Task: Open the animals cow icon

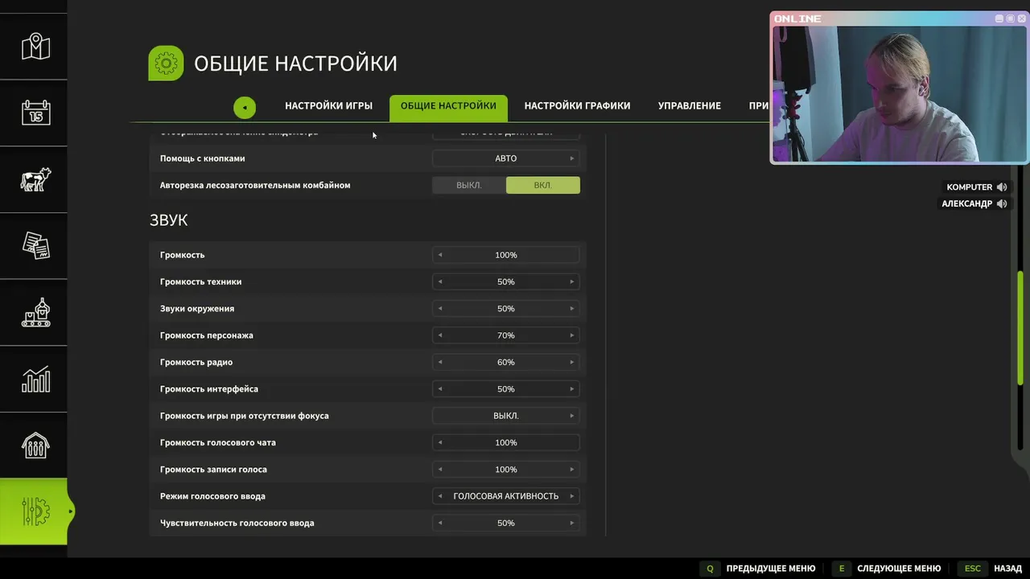Action: pos(35,179)
